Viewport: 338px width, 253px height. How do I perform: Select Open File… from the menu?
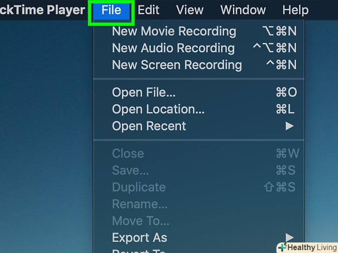pos(199,92)
